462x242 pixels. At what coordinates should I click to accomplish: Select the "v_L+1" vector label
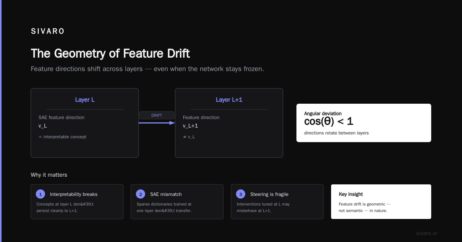point(191,126)
